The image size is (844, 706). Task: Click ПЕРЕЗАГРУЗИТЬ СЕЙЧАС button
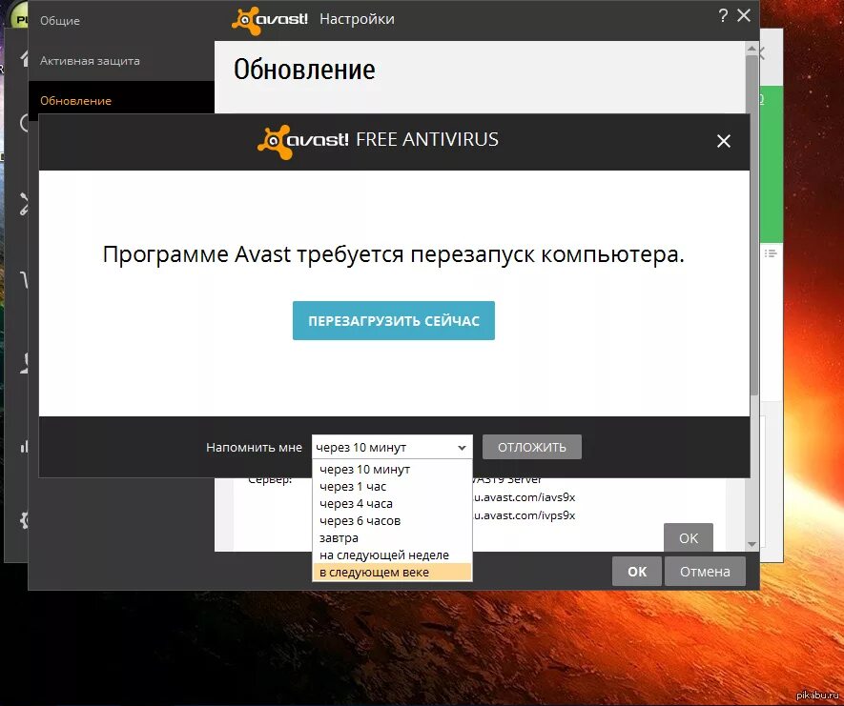(x=394, y=320)
